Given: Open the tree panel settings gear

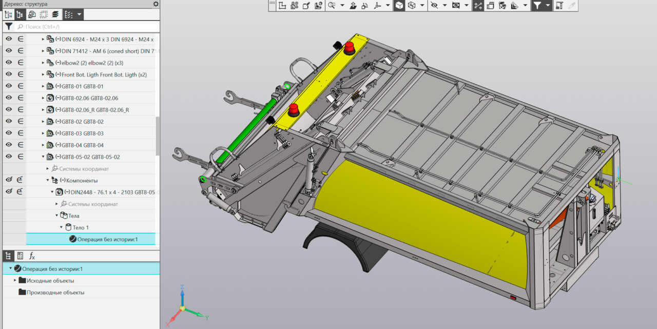Looking at the screenshot, I should (x=156, y=4).
